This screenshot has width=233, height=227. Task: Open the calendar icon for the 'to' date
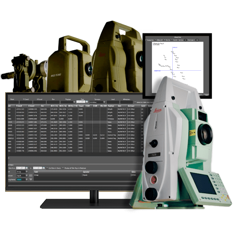[43, 168]
